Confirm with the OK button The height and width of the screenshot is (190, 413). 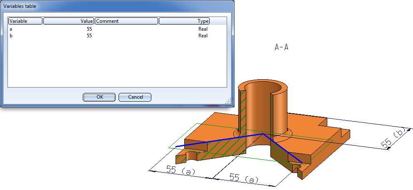[x=99, y=97]
